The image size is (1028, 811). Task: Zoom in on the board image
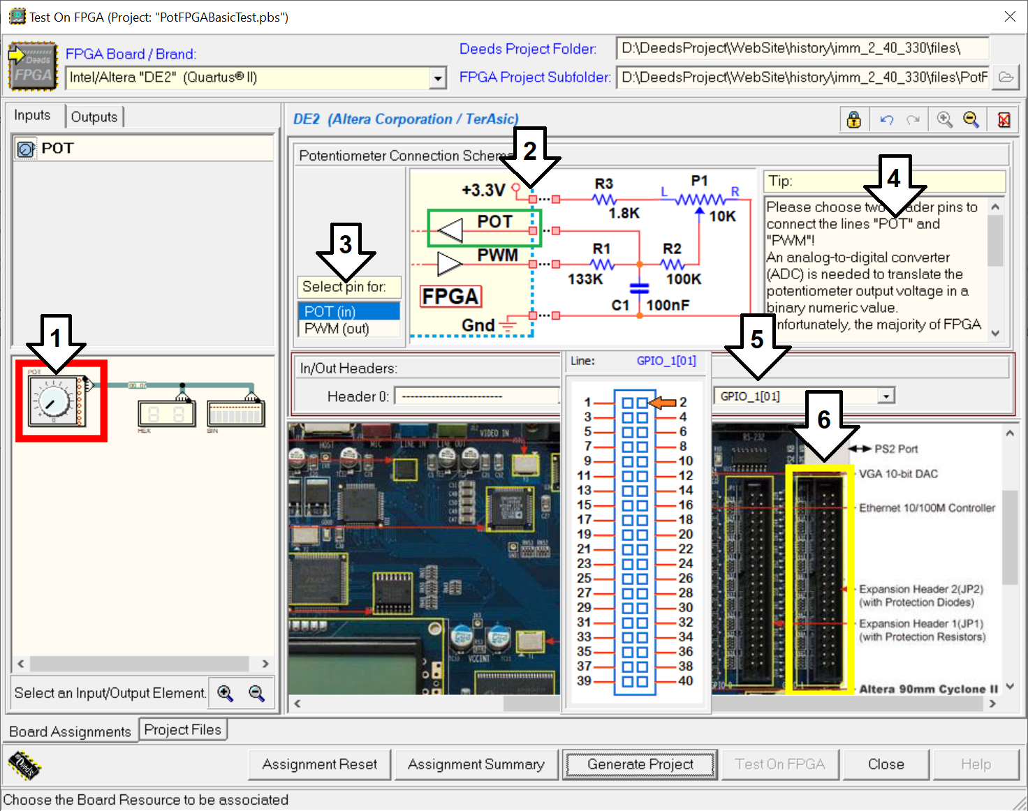click(944, 119)
